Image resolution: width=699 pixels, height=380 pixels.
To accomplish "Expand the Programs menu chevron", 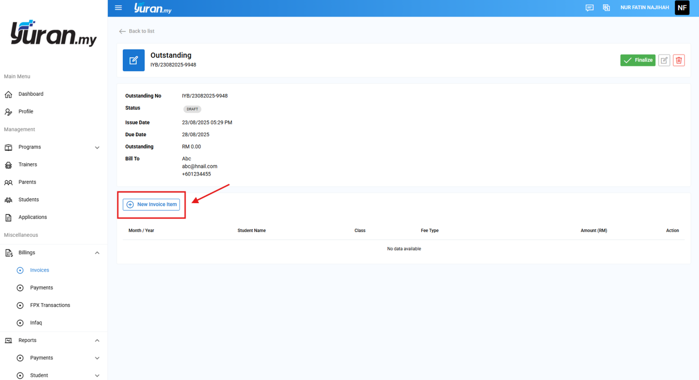I will (x=97, y=147).
